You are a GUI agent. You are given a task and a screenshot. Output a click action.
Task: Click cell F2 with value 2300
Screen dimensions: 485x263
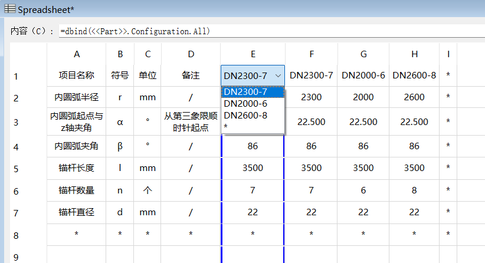312,97
